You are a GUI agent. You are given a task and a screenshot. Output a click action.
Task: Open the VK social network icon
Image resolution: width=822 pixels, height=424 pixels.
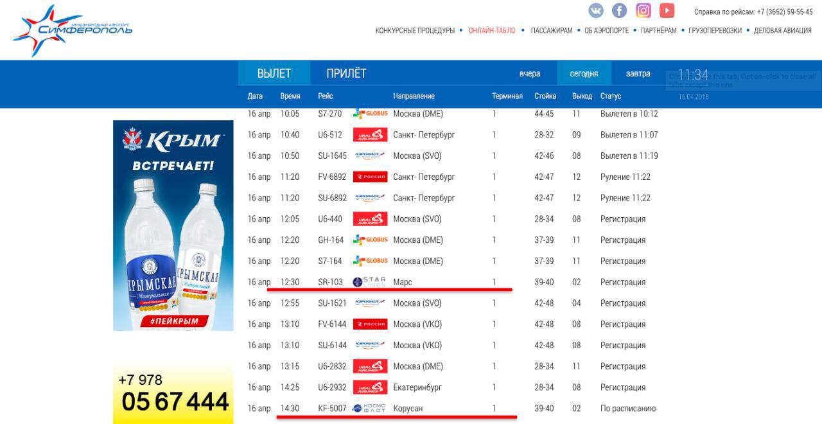596,11
